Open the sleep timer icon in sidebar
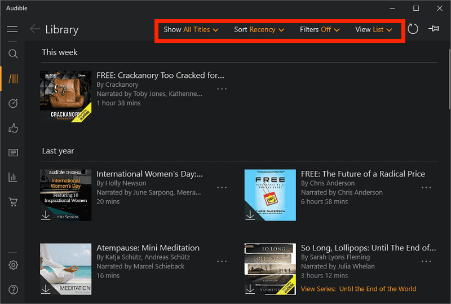The width and height of the screenshot is (451, 304). 13,103
